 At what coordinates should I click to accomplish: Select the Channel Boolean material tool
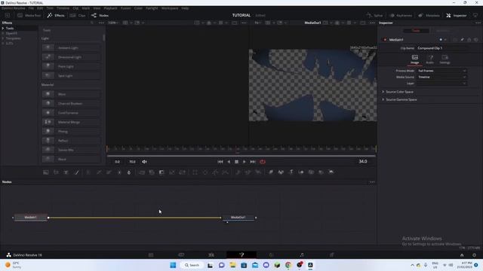click(x=71, y=104)
